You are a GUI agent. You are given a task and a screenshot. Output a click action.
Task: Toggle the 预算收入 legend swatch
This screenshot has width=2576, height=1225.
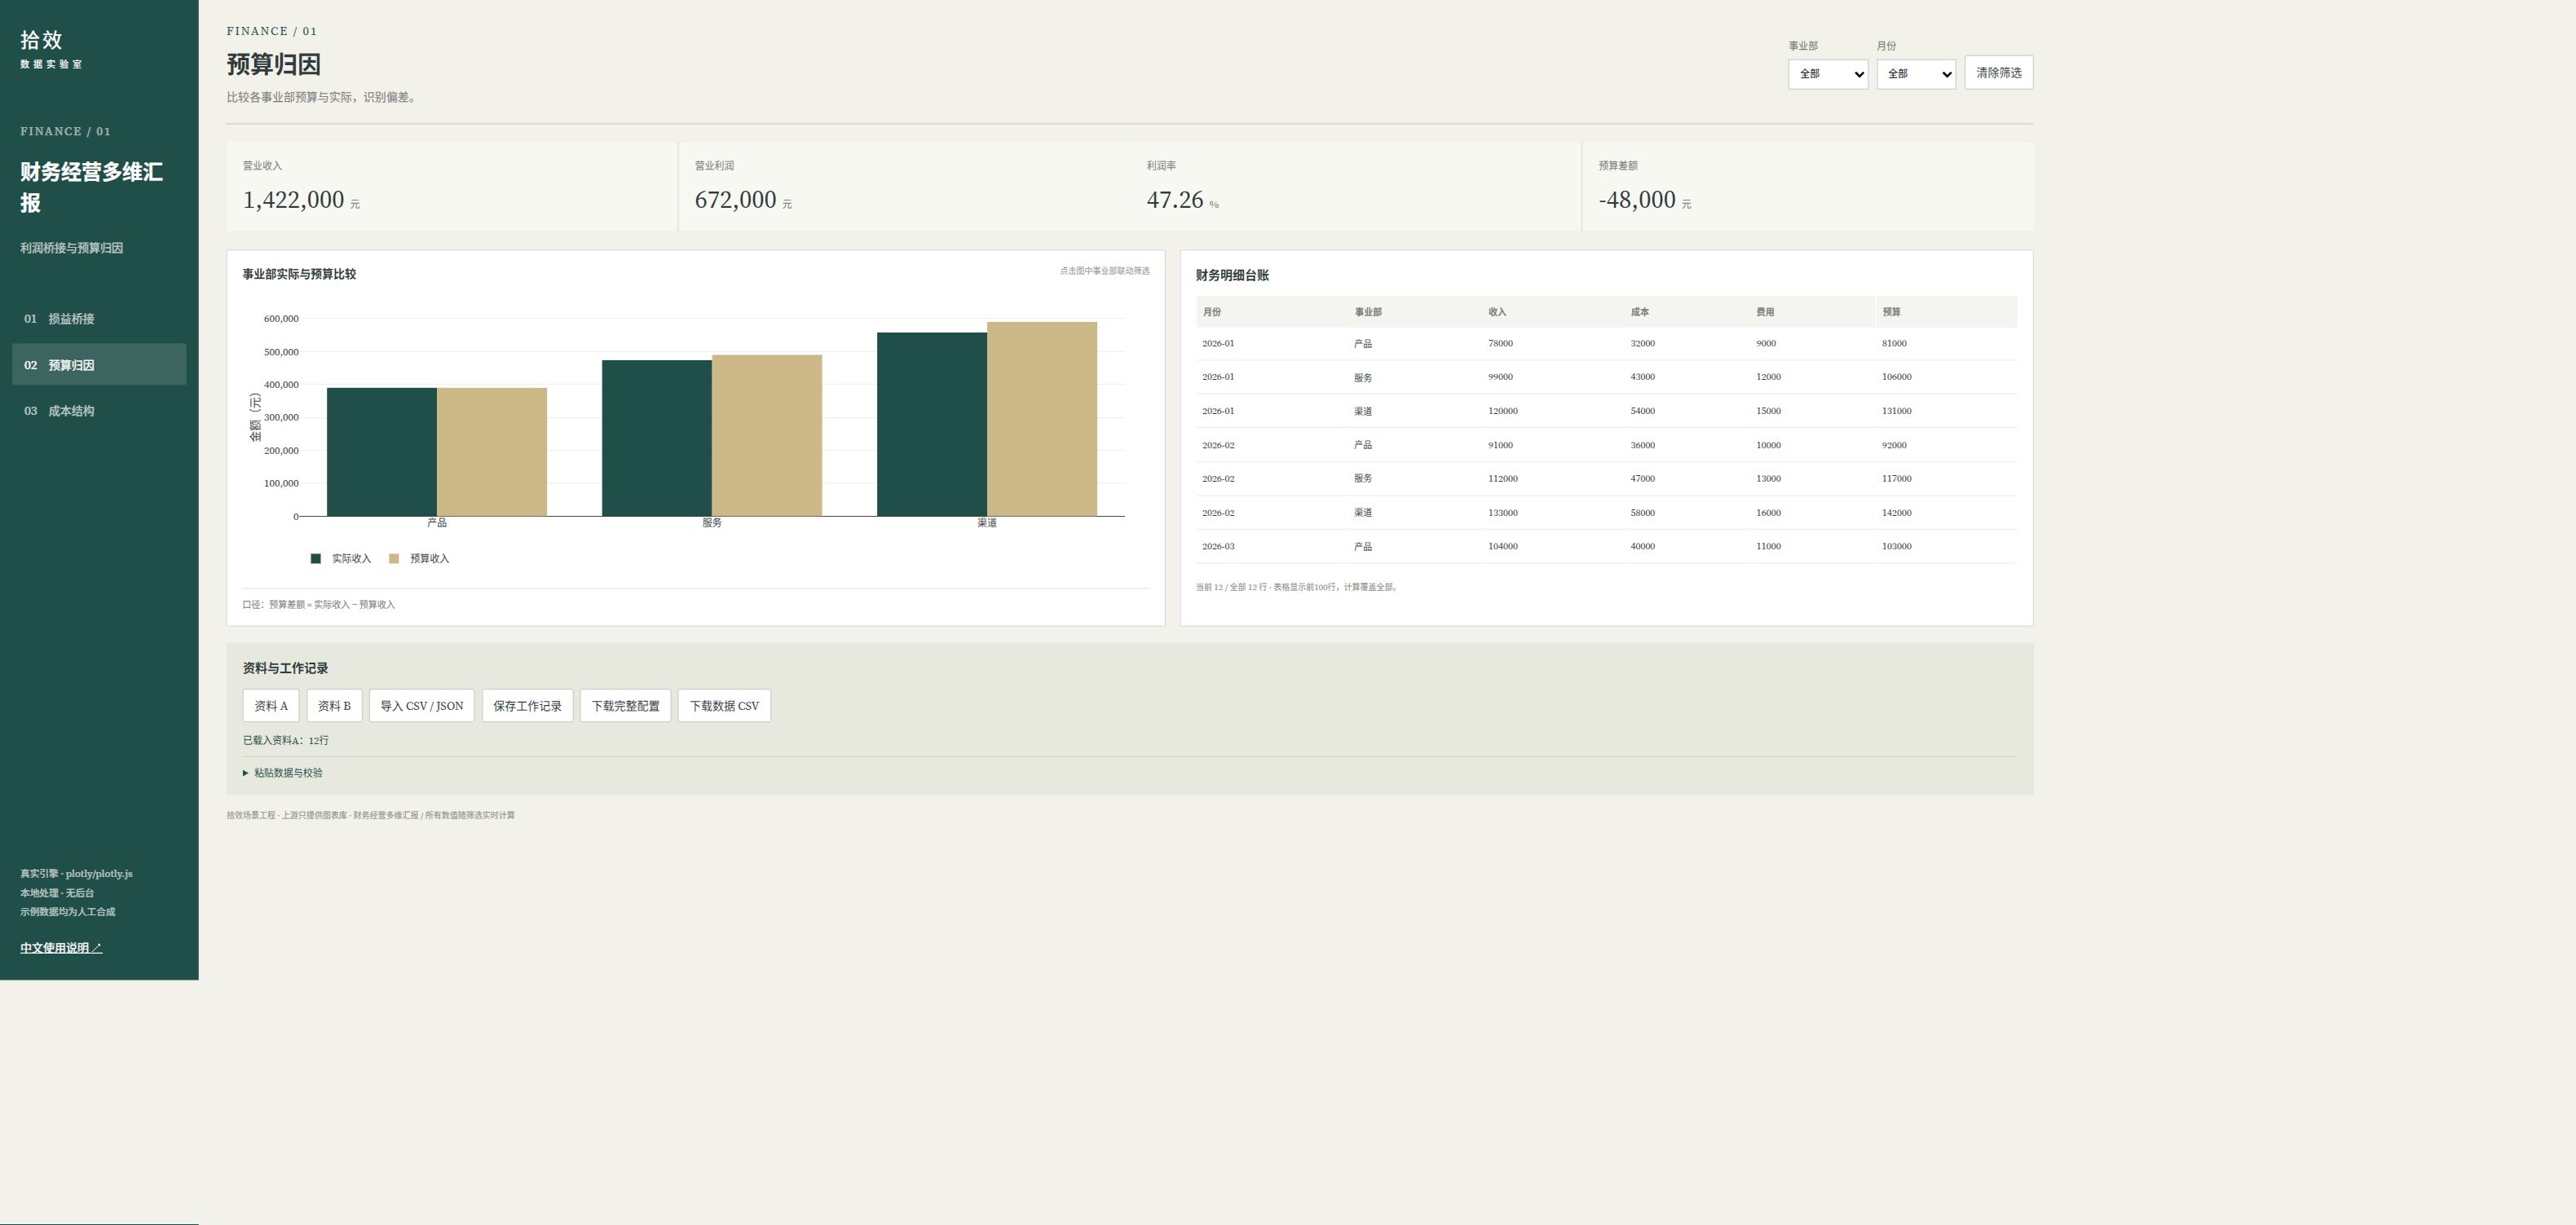click(394, 559)
